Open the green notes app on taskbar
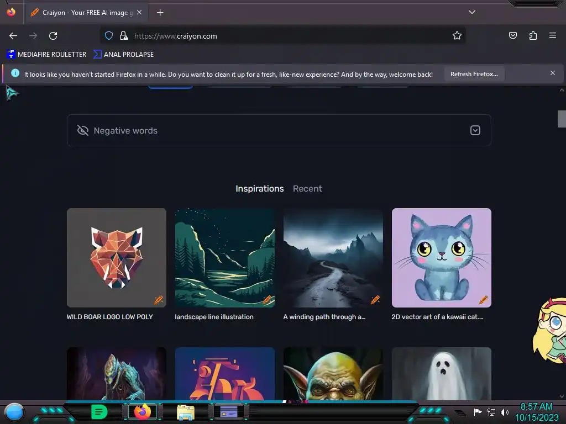 click(x=99, y=412)
